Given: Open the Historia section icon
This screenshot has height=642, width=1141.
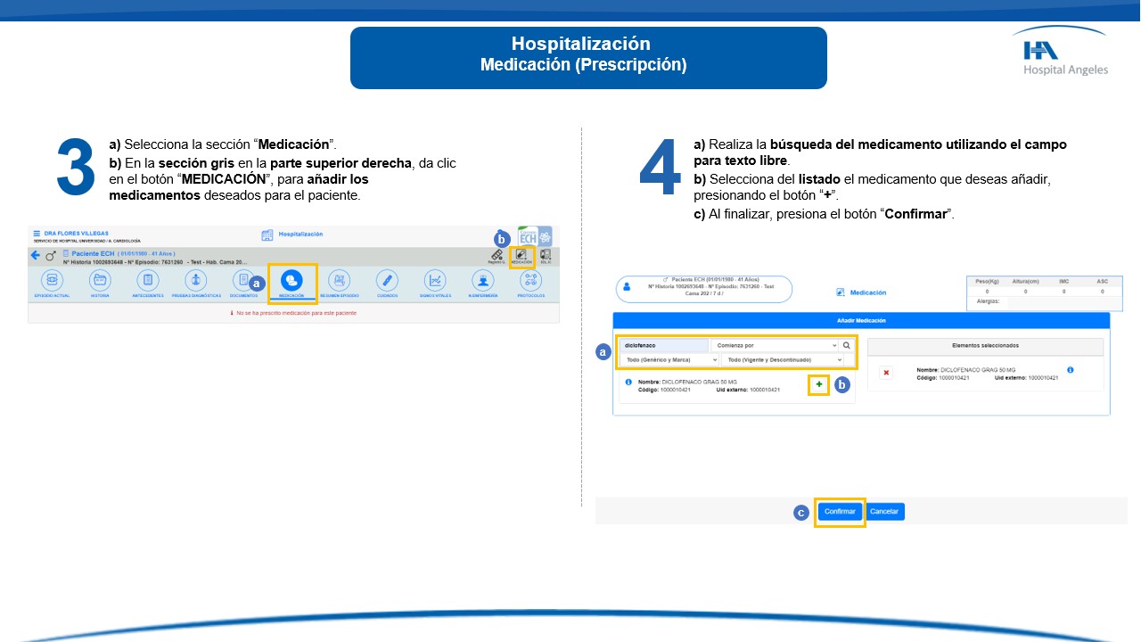Looking at the screenshot, I should (99, 281).
